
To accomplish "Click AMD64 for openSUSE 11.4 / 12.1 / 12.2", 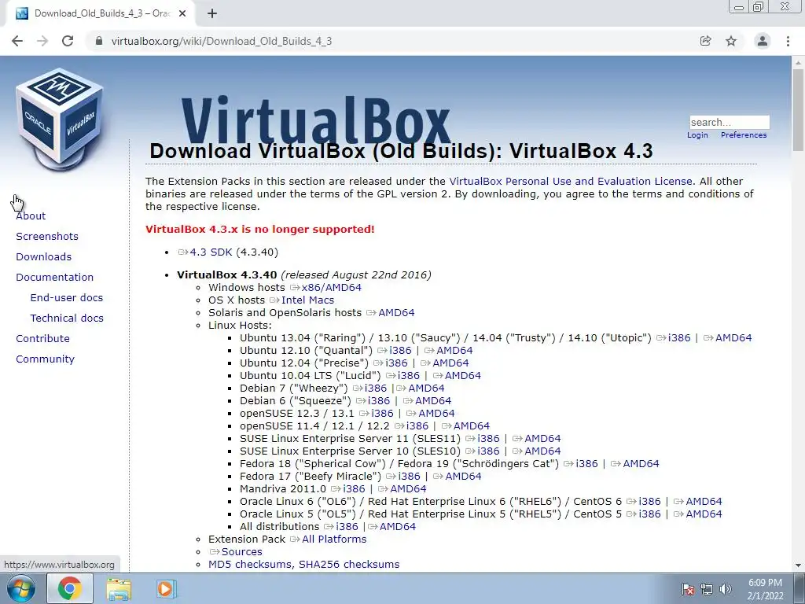I will (472, 425).
